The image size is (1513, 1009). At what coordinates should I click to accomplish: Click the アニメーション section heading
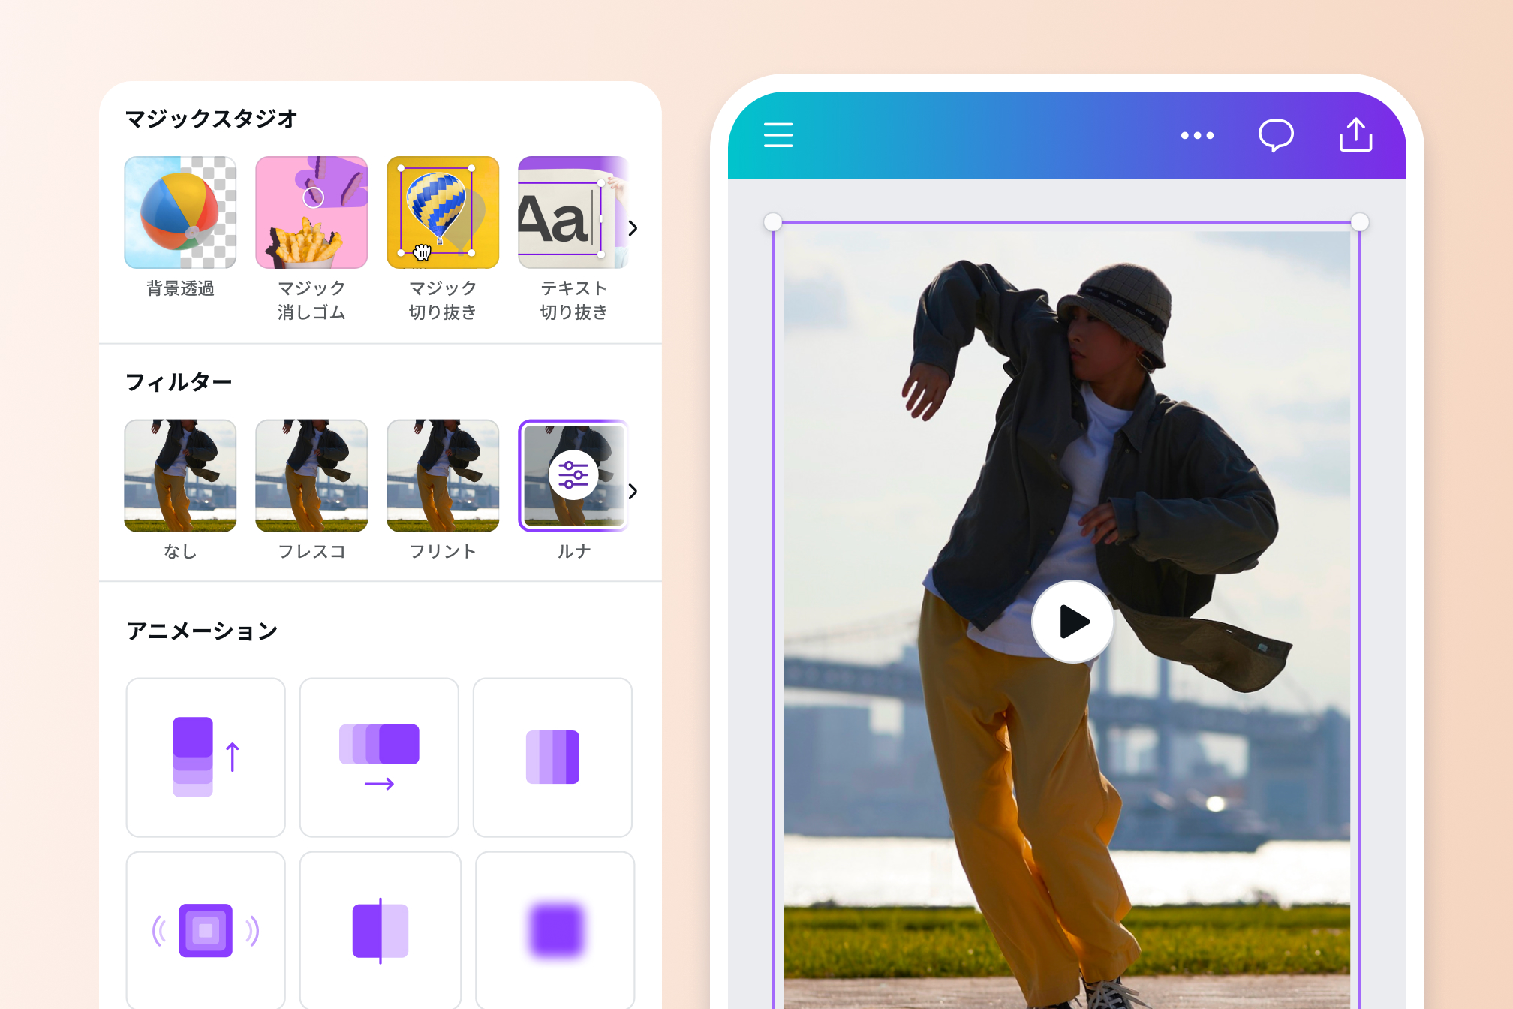coord(202,631)
